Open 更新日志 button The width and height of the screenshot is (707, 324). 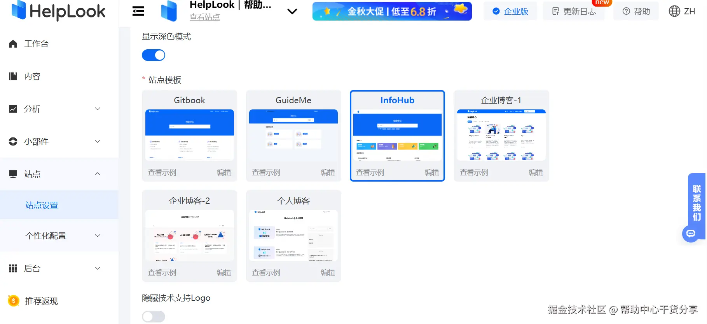574,11
